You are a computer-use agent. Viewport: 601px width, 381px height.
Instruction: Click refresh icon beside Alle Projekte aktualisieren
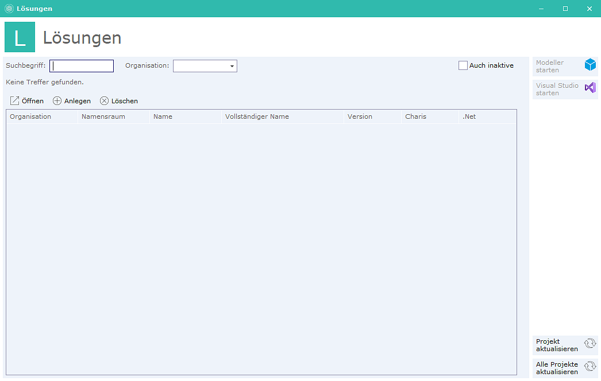[x=590, y=367]
